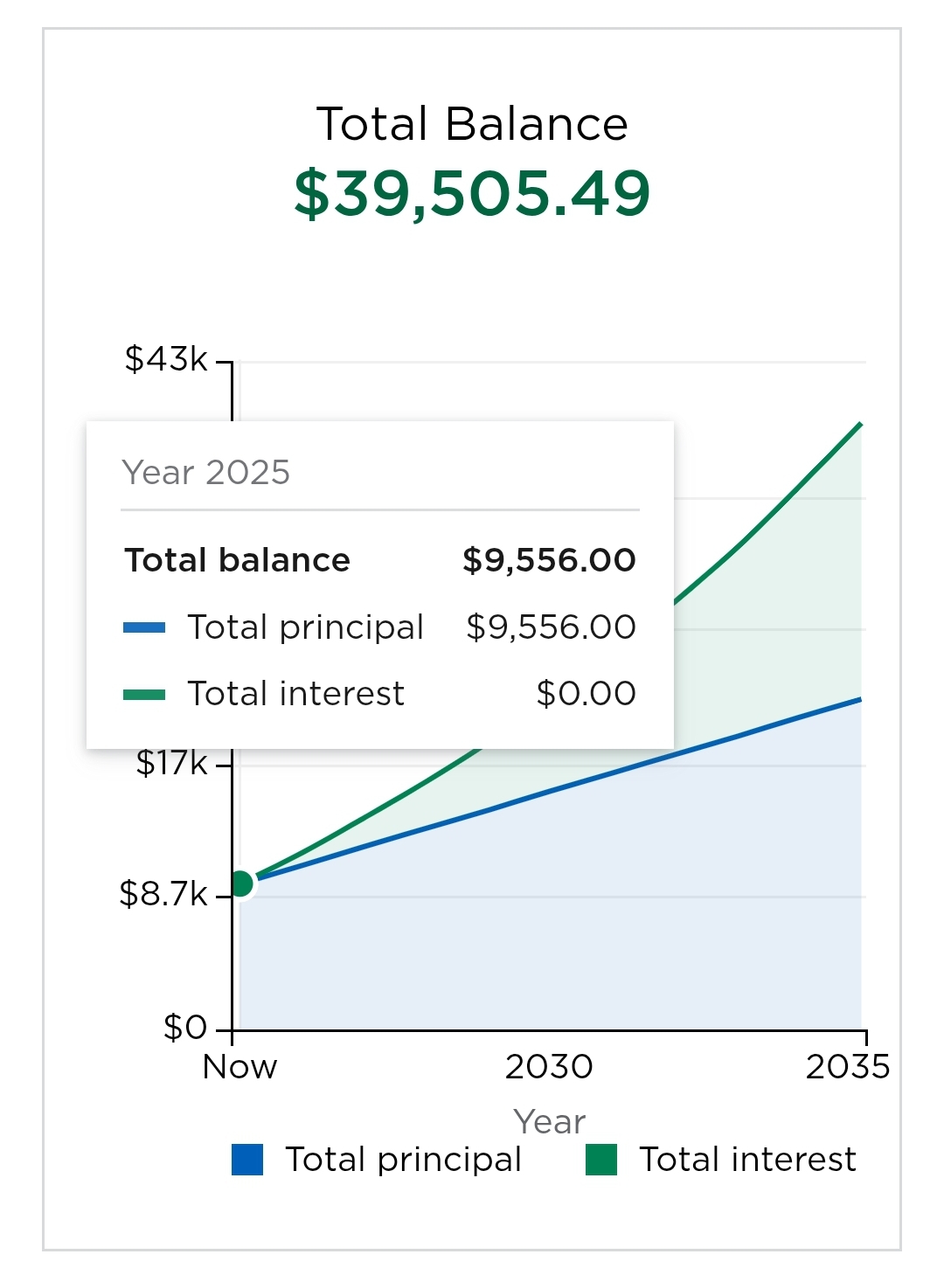Click the $8.7k y-axis label
This screenshot has width=944, height=1268.
(x=163, y=894)
